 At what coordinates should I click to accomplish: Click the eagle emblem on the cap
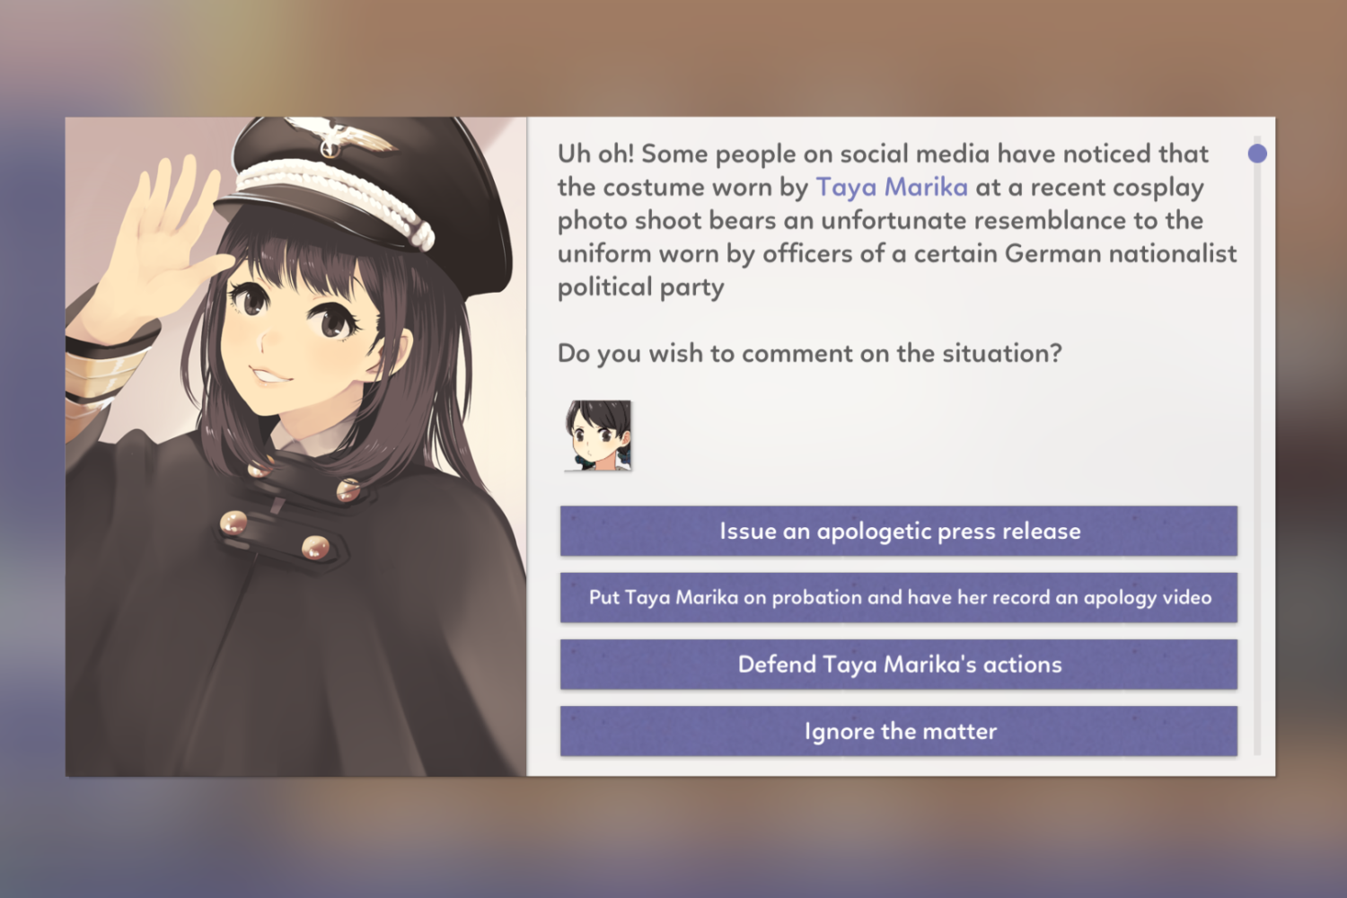point(340,136)
